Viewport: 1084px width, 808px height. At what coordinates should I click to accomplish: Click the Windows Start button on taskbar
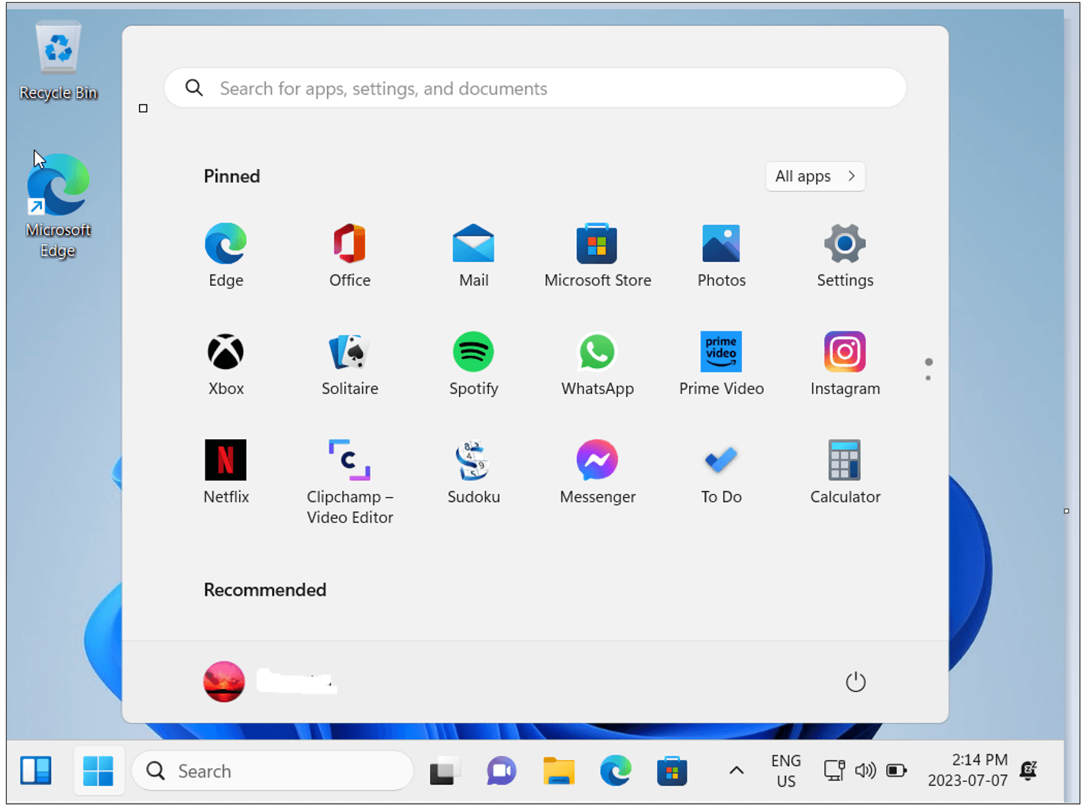(98, 771)
